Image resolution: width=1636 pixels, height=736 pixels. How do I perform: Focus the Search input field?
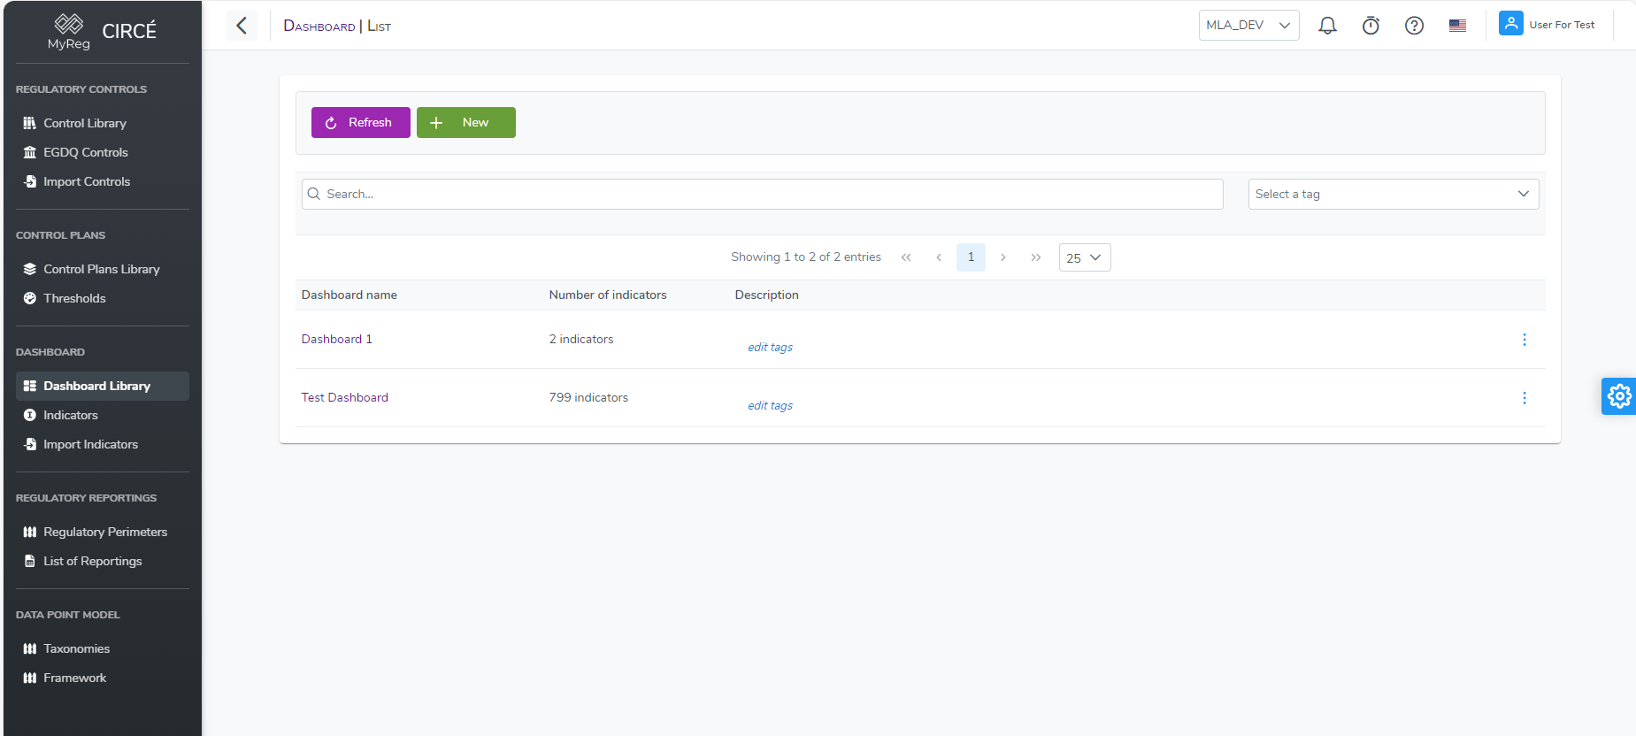coord(763,194)
